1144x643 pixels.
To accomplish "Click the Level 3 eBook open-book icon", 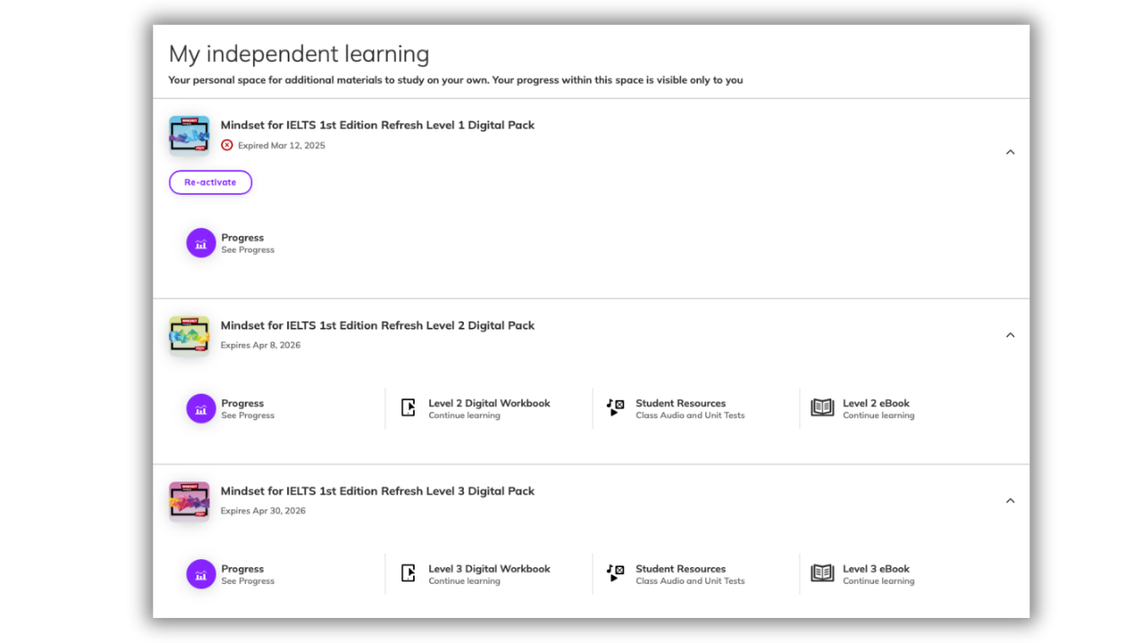I will [x=822, y=573].
